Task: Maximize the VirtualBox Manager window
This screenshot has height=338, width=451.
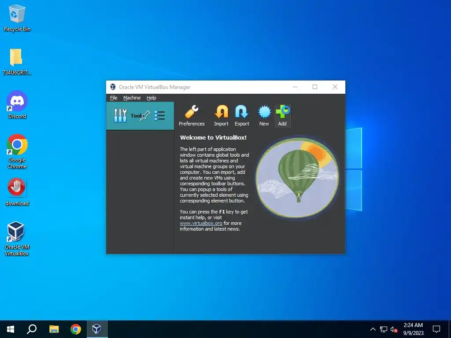Action: (315, 87)
